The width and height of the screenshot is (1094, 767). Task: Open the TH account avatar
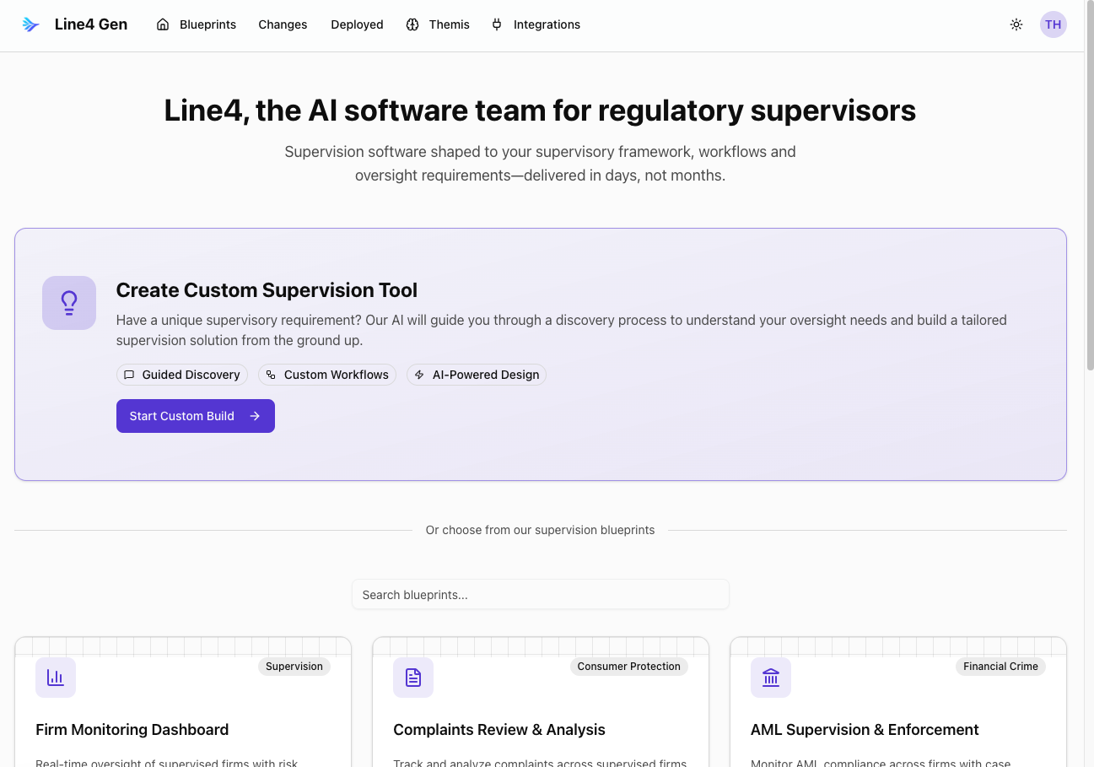(1053, 24)
